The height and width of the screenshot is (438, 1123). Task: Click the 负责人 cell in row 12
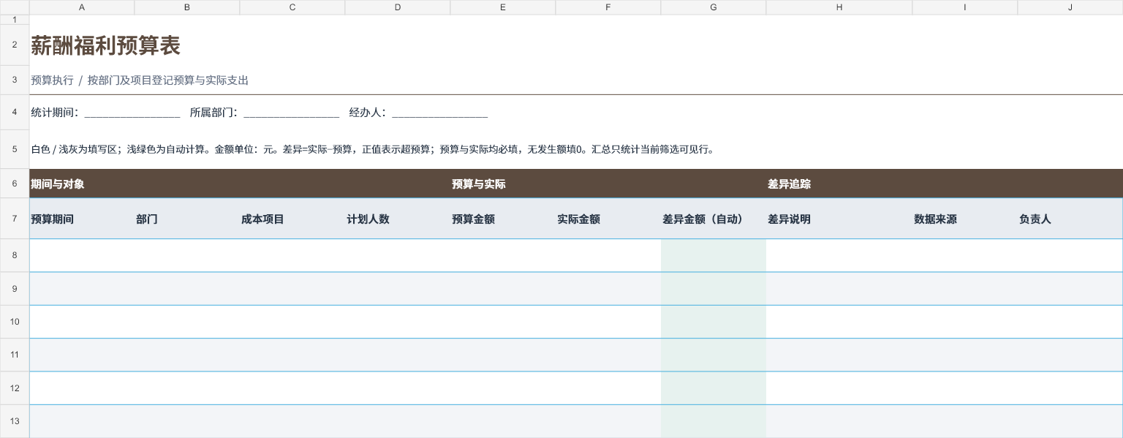(x=1070, y=388)
